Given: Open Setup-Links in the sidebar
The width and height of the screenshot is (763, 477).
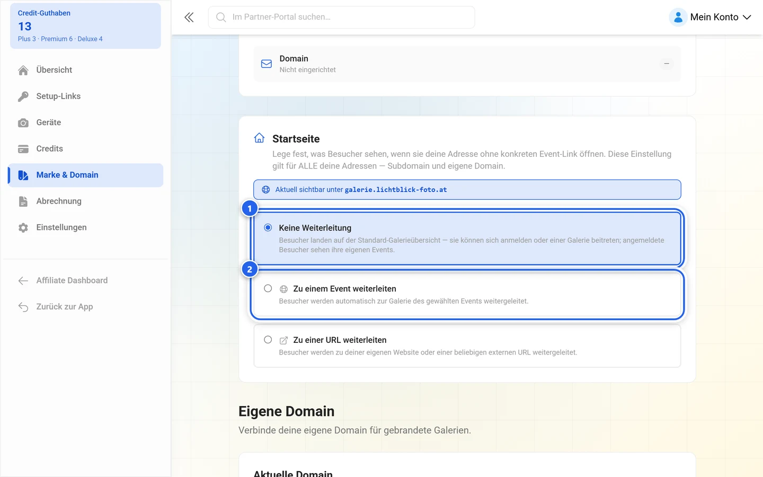Looking at the screenshot, I should [86, 96].
